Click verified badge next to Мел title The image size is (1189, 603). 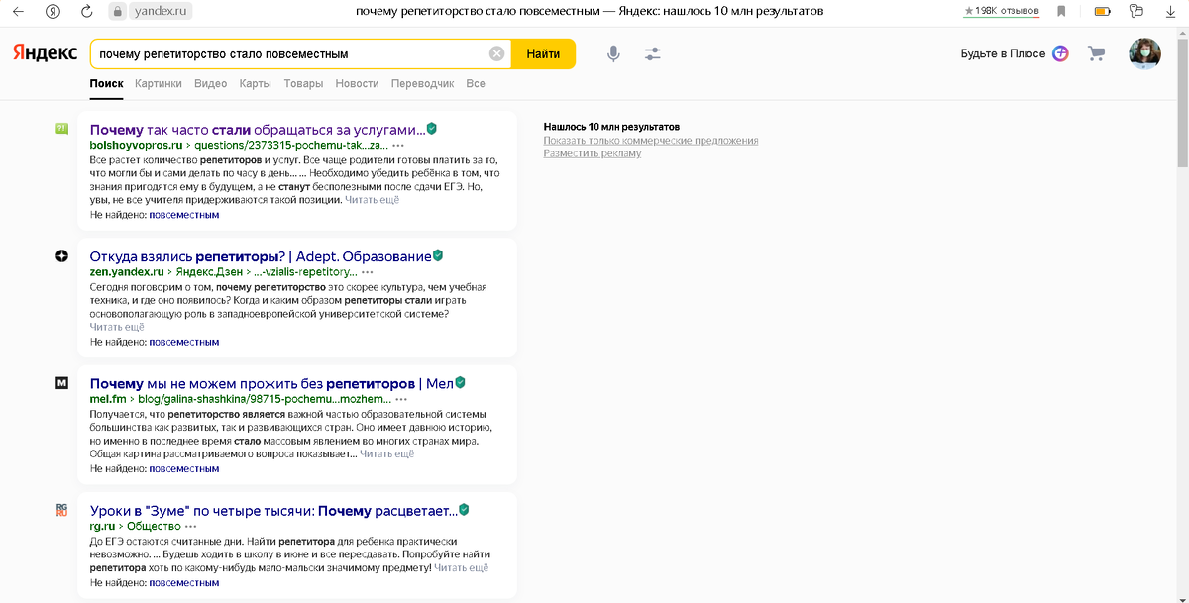coord(460,382)
